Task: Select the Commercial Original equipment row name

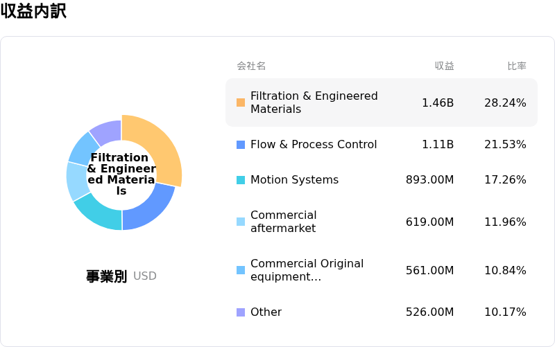Action: (x=307, y=270)
